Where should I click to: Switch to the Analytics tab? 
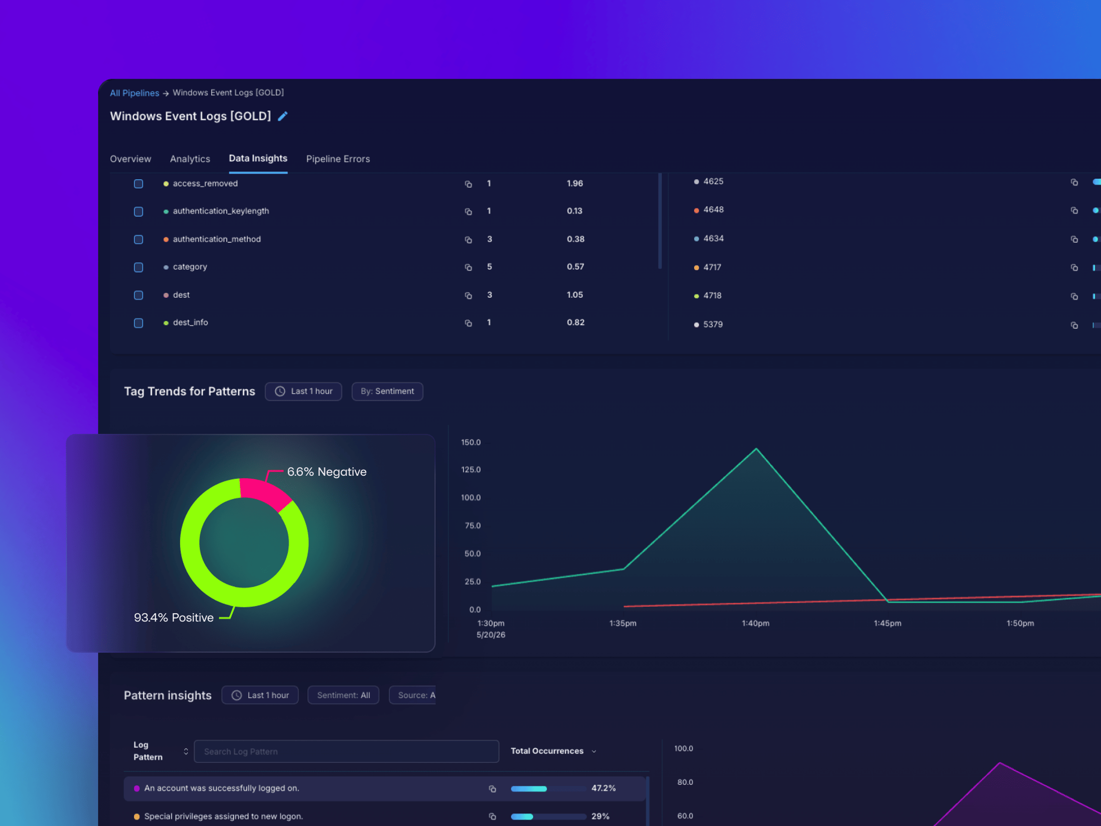(x=190, y=159)
